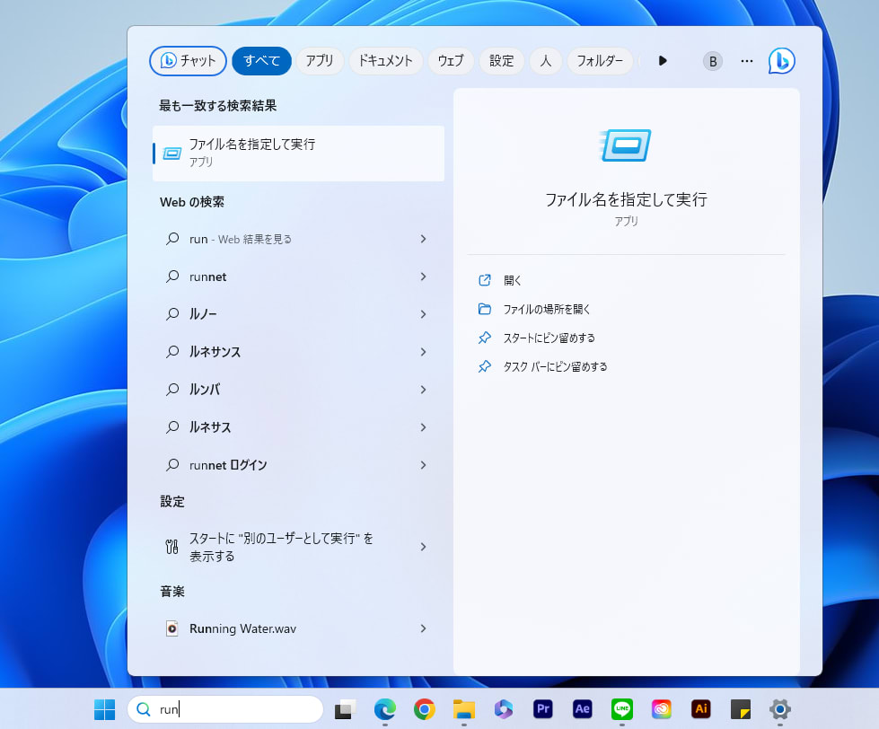Select the ルネサス web search suggestion
Image resolution: width=879 pixels, height=729 pixels.
284,427
